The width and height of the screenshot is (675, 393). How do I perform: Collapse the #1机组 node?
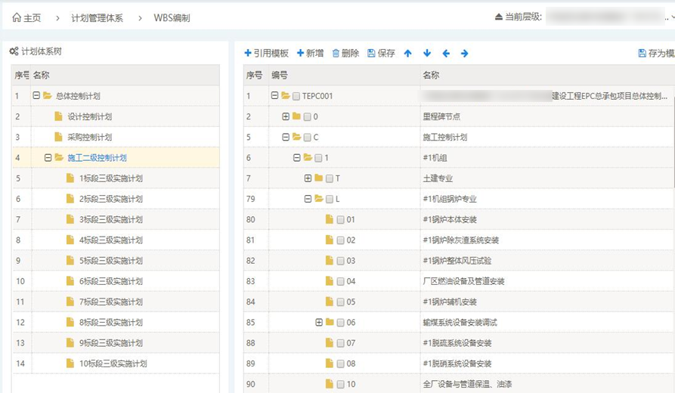coord(296,157)
